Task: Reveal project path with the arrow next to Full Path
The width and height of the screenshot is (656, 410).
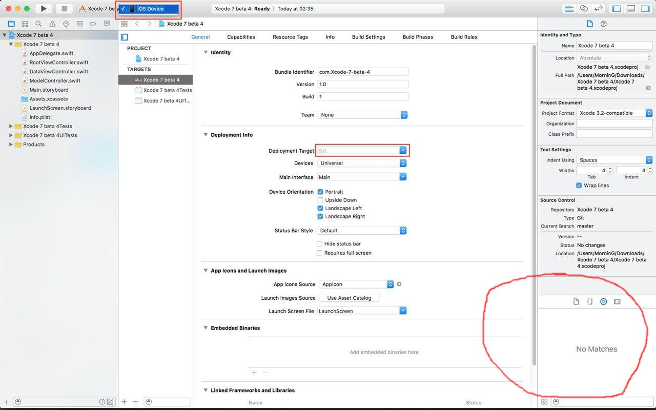Action: [648, 88]
